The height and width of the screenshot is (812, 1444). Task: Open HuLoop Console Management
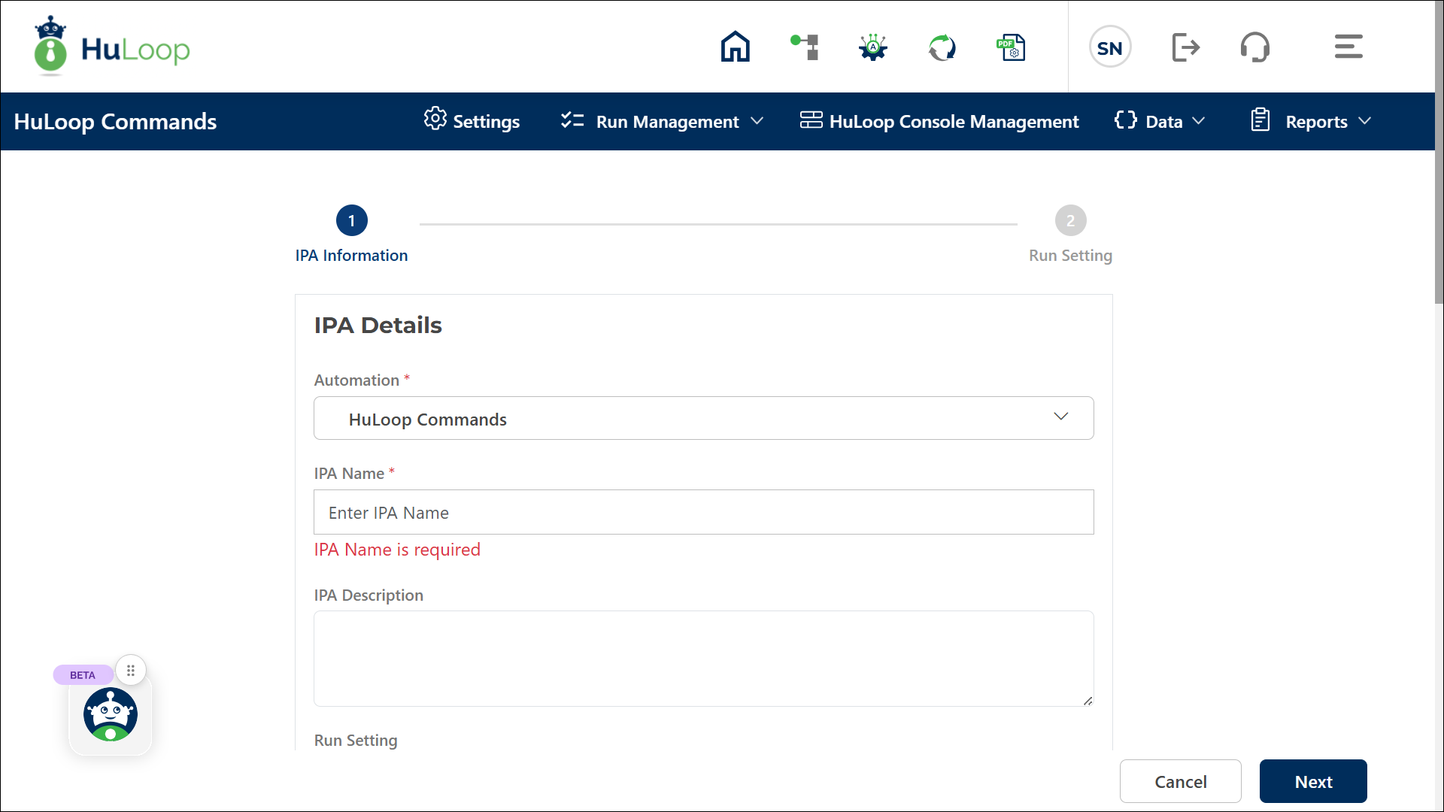point(939,122)
